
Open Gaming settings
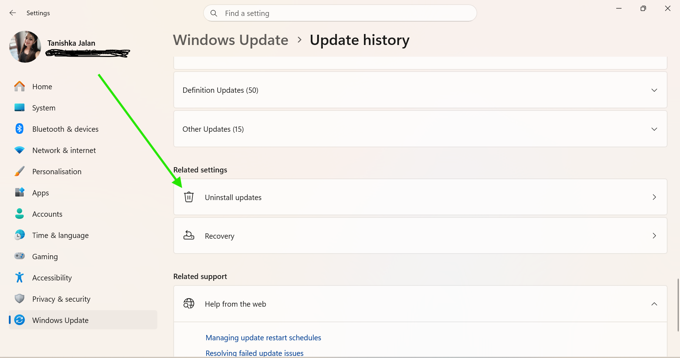[x=83, y=256]
